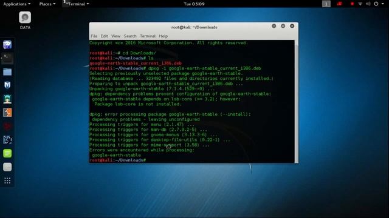389x218 pixels.
Task: Open the terminal View menu
Action: tap(115, 36)
